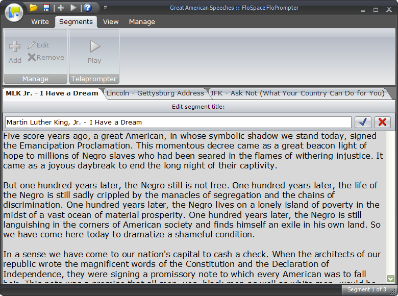Click the open folder icon in quick toolbar
This screenshot has width=398, height=296.
(34, 8)
